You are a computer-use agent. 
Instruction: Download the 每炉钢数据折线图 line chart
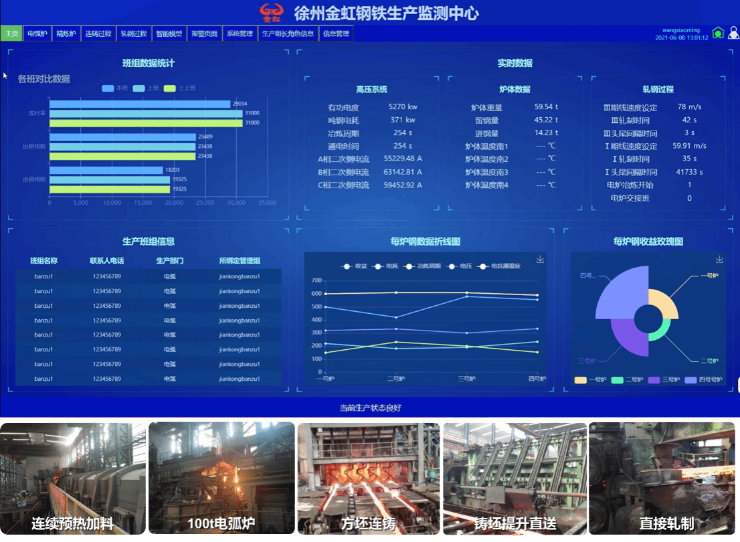[541, 260]
